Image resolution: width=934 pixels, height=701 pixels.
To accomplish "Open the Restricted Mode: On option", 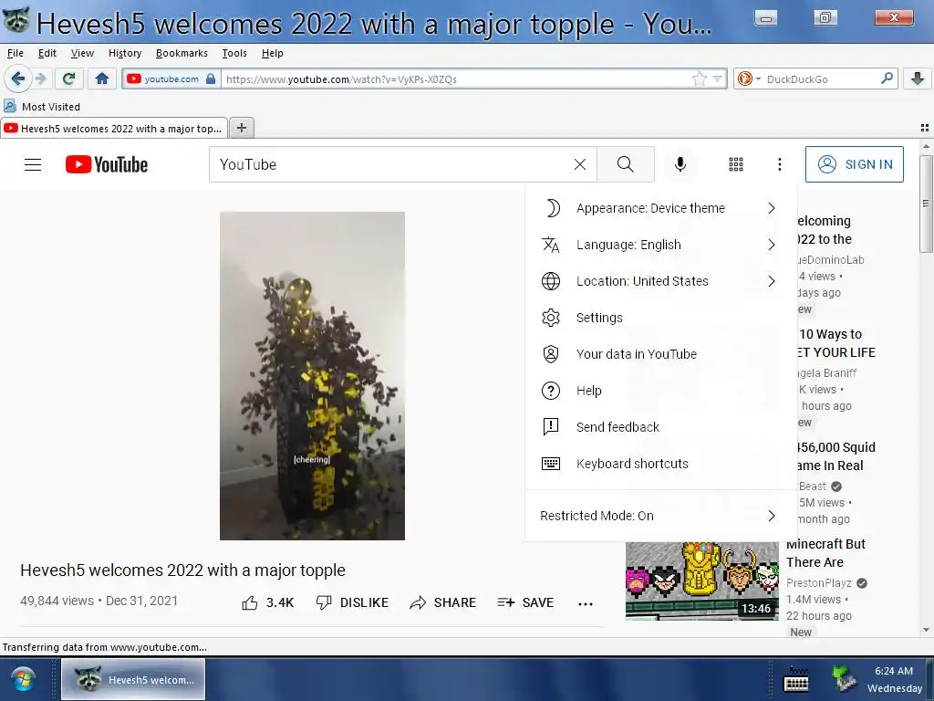I will tap(661, 516).
